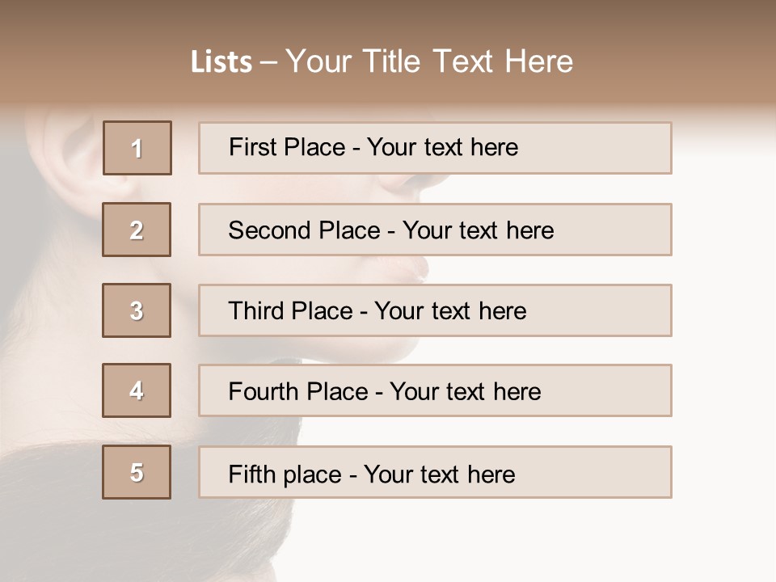The image size is (776, 582).
Task: Click the word "Your" in the slide title
Action: tap(318, 62)
